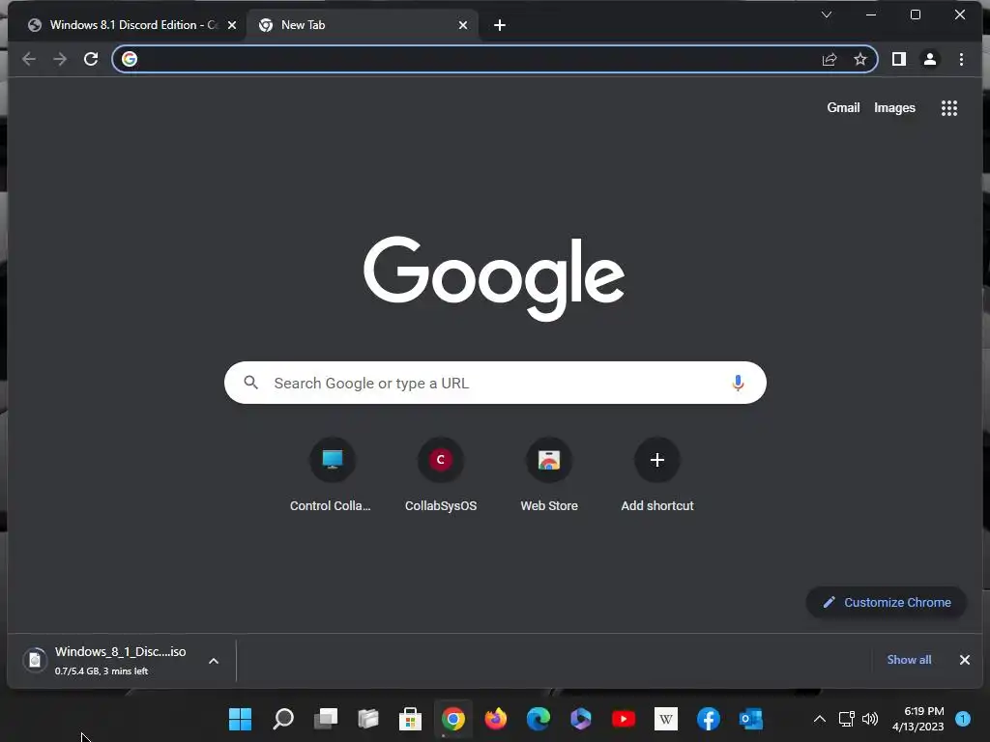This screenshot has width=990, height=742.
Task: Go forward using the forward arrow
Action: (x=60, y=59)
